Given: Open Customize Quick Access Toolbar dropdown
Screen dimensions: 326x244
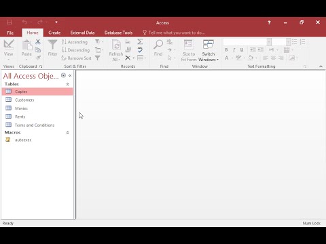Looking at the screenshot, I should pyautogui.click(x=56, y=22).
